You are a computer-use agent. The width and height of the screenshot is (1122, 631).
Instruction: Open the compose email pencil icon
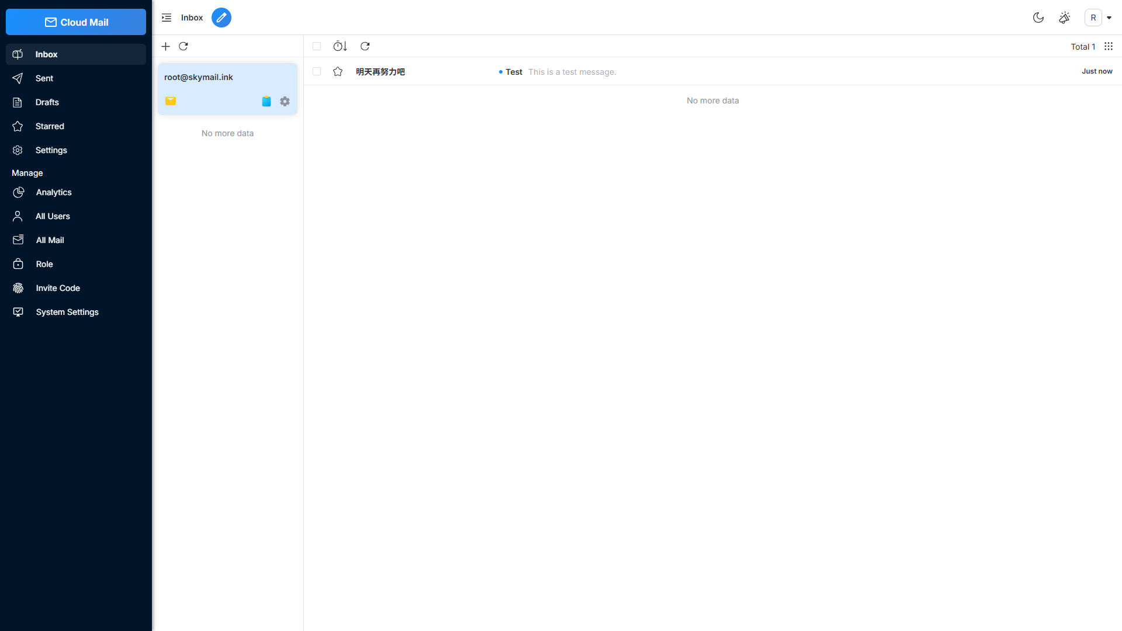(221, 18)
